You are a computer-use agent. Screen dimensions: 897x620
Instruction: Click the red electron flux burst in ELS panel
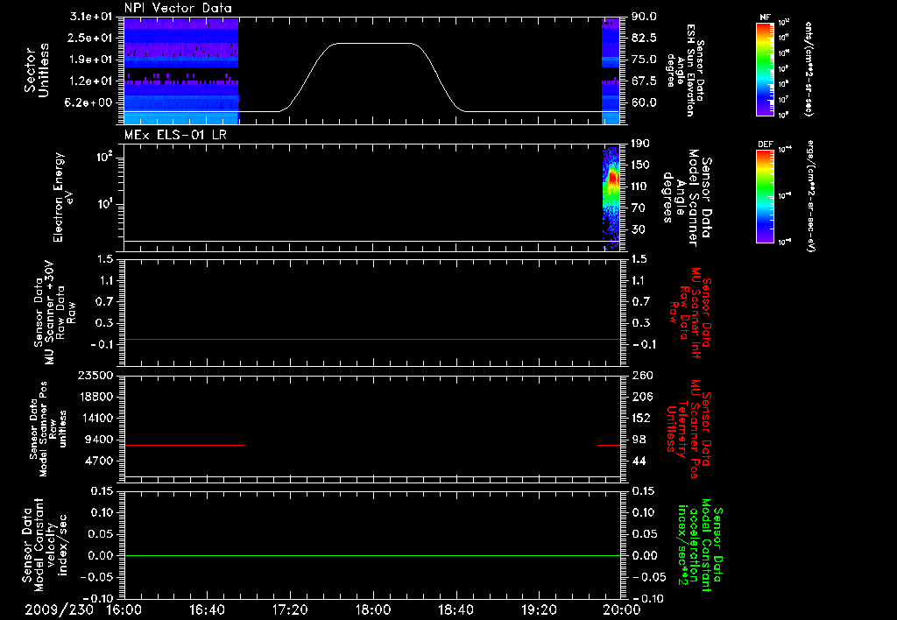point(612,179)
